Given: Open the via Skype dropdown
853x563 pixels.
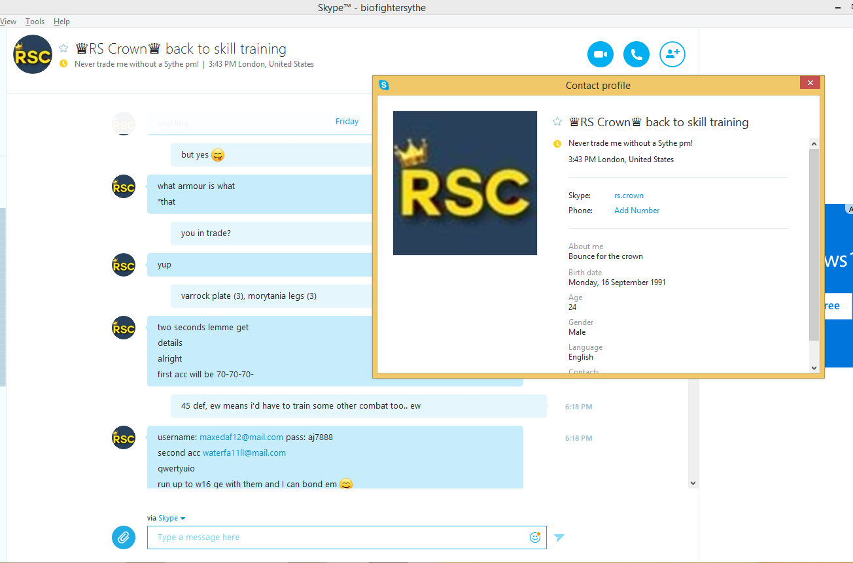Looking at the screenshot, I should [166, 518].
